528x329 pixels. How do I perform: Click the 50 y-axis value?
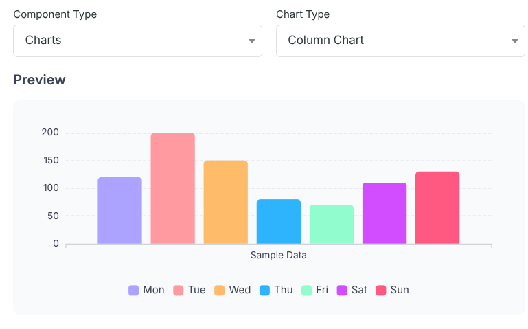[x=53, y=216]
